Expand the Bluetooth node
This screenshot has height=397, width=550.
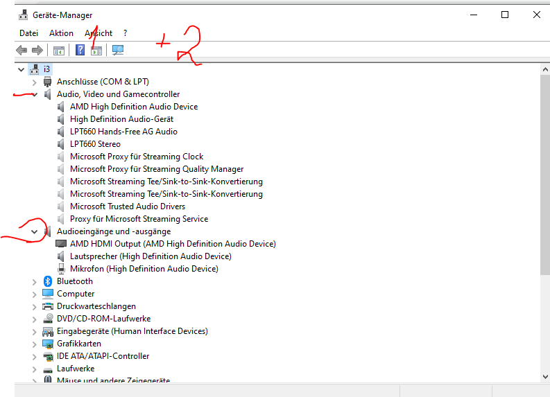point(35,282)
